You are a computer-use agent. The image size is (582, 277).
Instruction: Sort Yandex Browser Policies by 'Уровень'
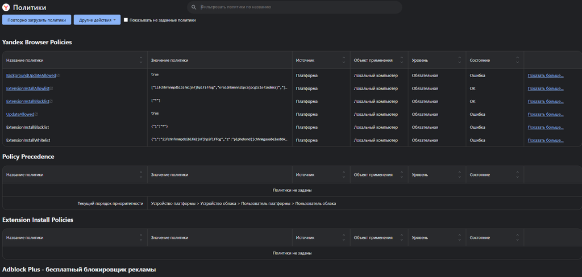click(459, 60)
